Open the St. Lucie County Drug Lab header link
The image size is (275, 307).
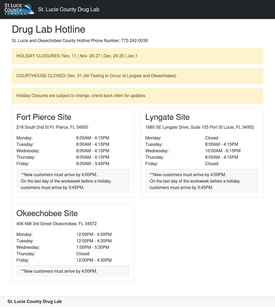69,9
